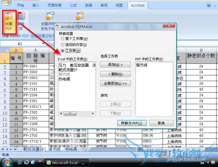Launch Internet Explorer from quick launch

tap(20, 162)
